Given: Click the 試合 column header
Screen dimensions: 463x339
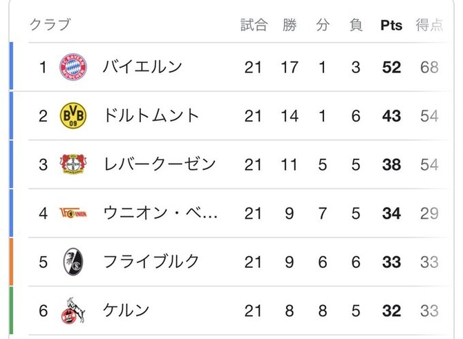Looking at the screenshot, I should (254, 26).
